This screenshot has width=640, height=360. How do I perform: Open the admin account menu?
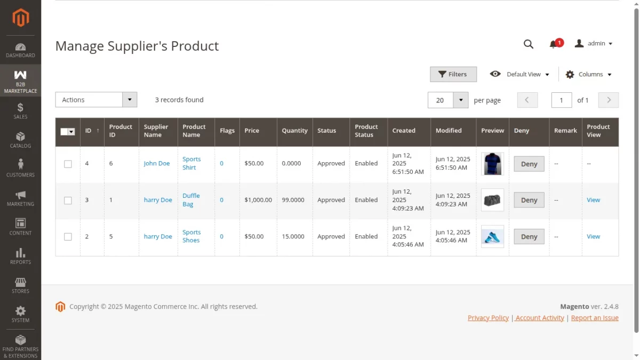tap(594, 43)
